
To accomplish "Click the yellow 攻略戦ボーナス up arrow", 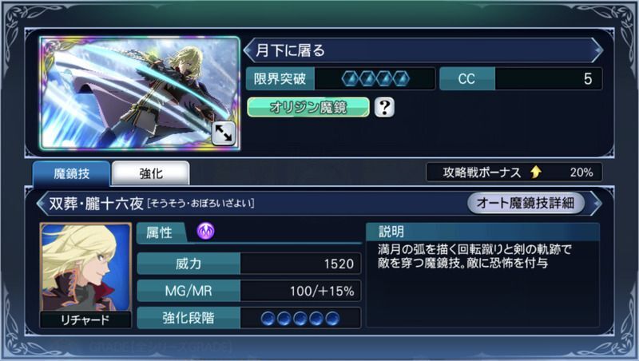I will (536, 173).
